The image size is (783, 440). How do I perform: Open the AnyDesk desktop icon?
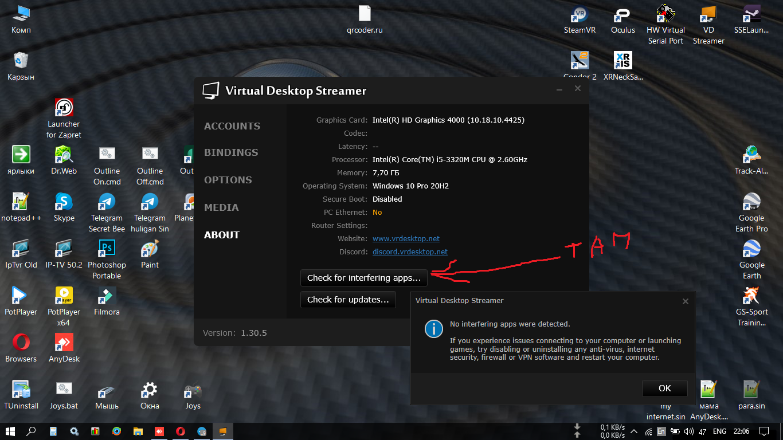64,344
